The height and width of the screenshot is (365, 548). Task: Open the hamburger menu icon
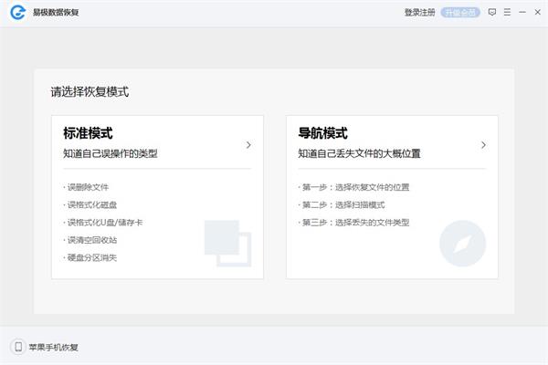click(x=507, y=12)
